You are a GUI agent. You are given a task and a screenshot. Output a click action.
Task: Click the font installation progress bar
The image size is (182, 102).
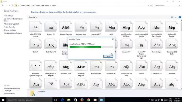91,47
